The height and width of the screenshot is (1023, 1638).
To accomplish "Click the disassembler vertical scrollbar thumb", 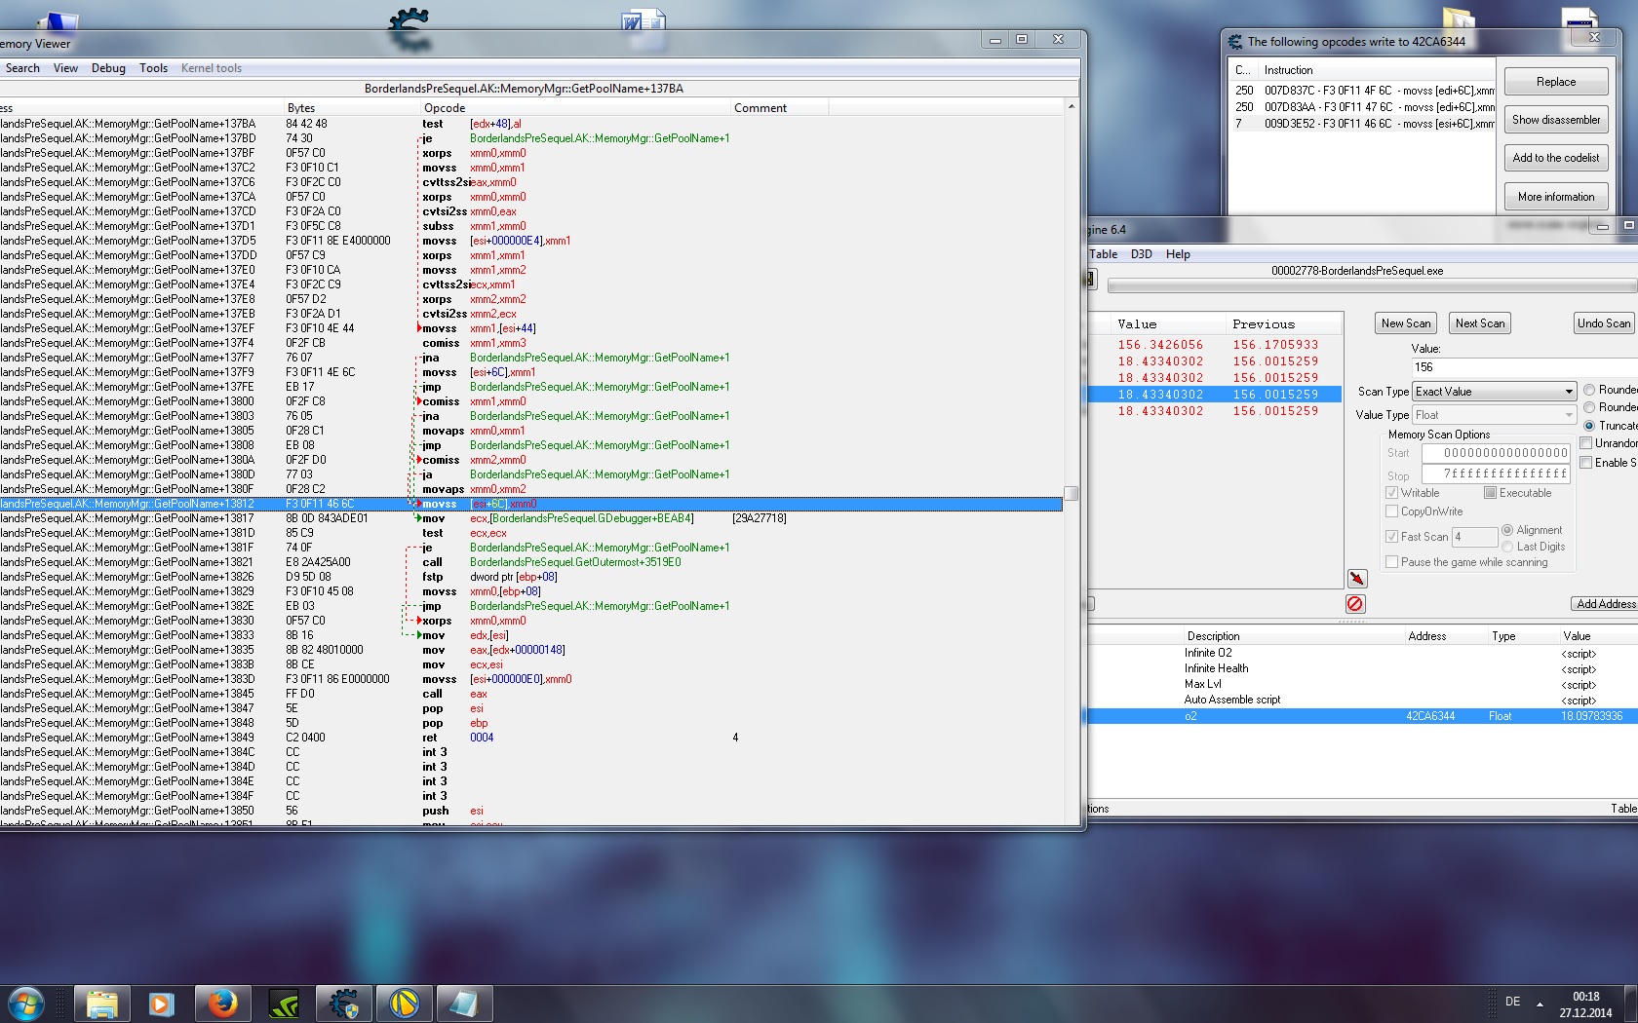I will tap(1071, 493).
